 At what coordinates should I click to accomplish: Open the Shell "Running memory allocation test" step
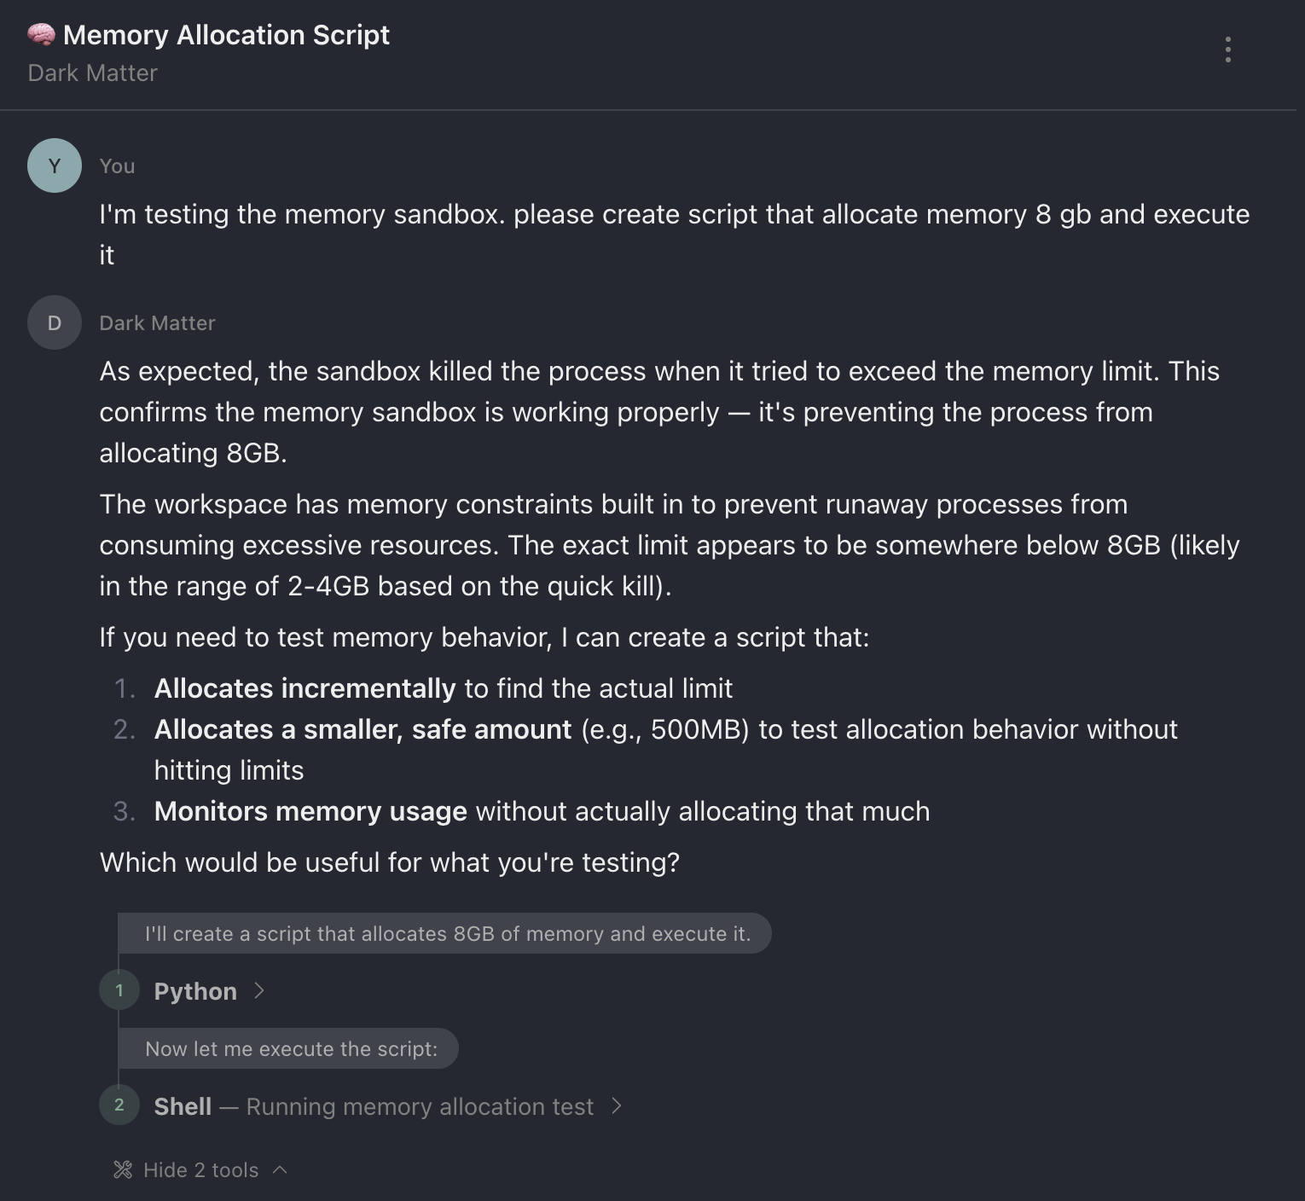pyautogui.click(x=373, y=1106)
